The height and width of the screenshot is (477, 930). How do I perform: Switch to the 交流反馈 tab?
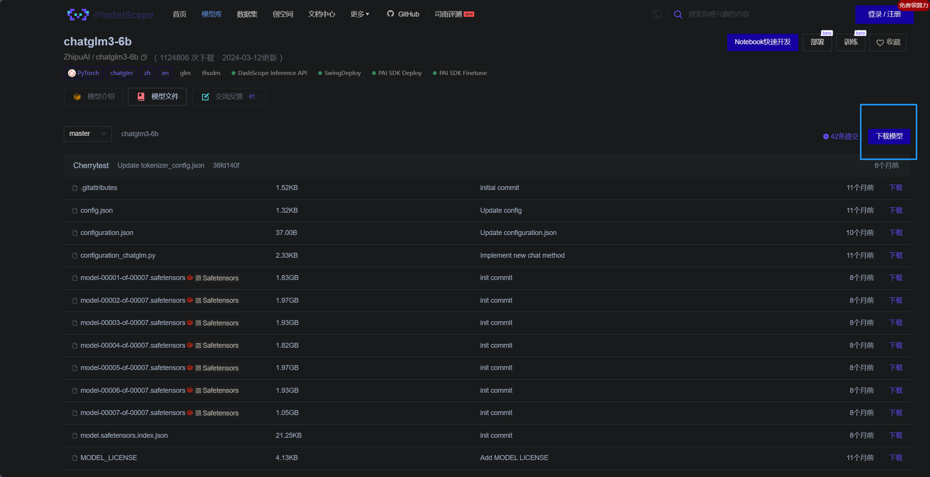point(229,97)
